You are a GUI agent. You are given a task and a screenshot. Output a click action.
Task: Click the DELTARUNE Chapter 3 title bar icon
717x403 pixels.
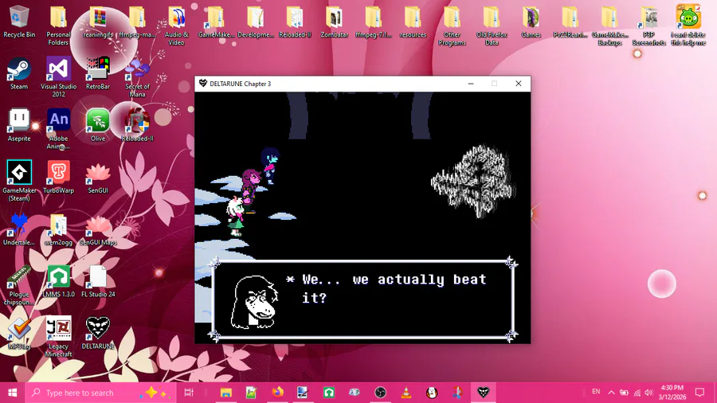[x=203, y=84]
